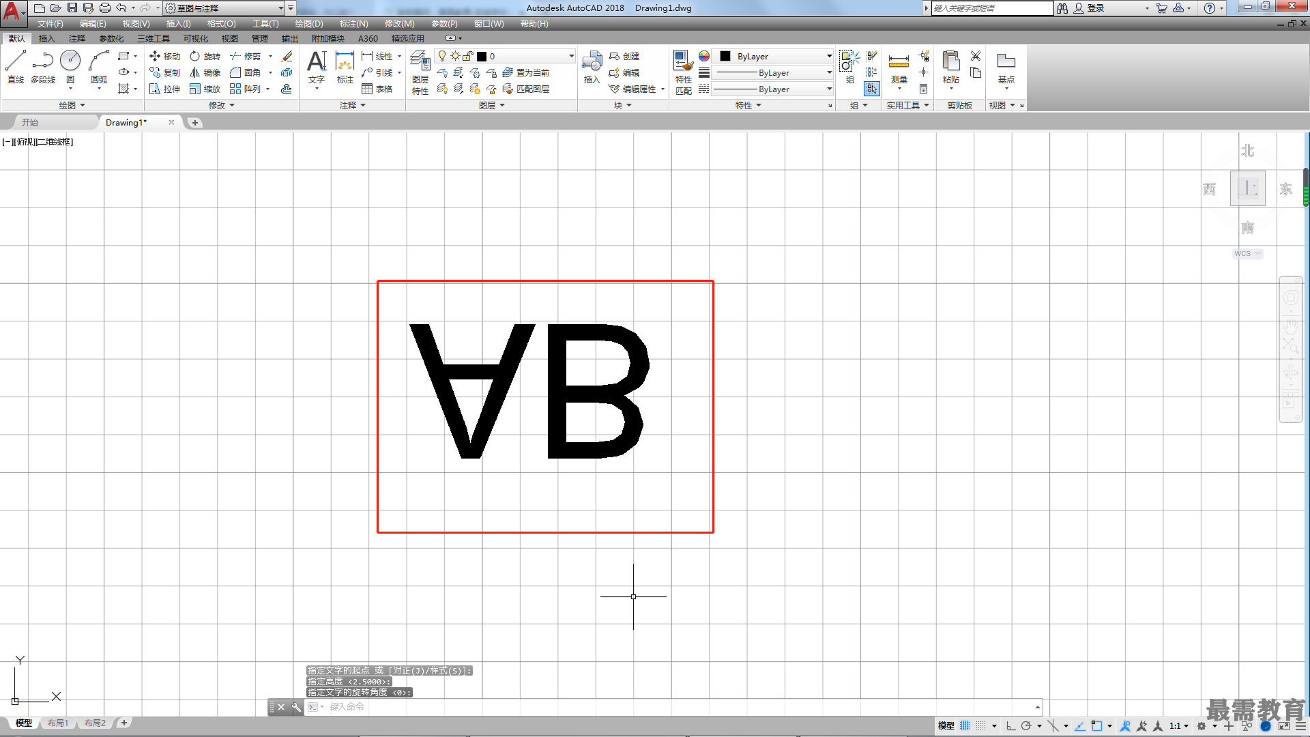Click 匹配图层 (Match Layer) button

[x=526, y=89]
